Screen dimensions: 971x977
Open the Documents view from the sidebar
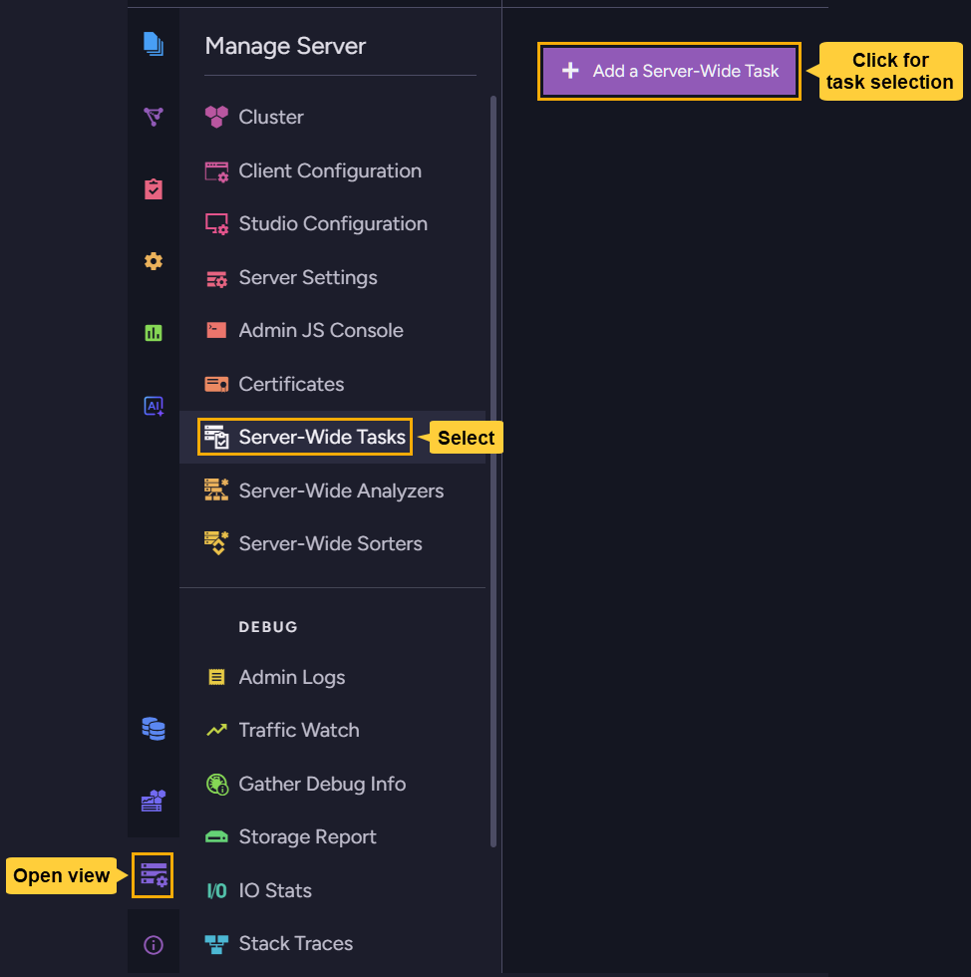tap(154, 45)
